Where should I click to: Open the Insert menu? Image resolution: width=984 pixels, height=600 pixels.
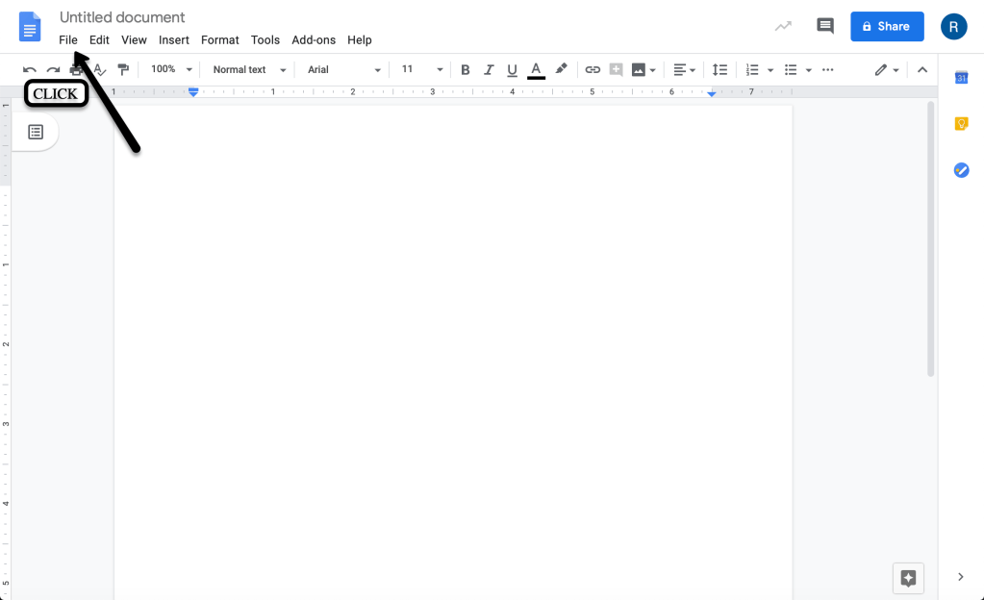pyautogui.click(x=174, y=40)
